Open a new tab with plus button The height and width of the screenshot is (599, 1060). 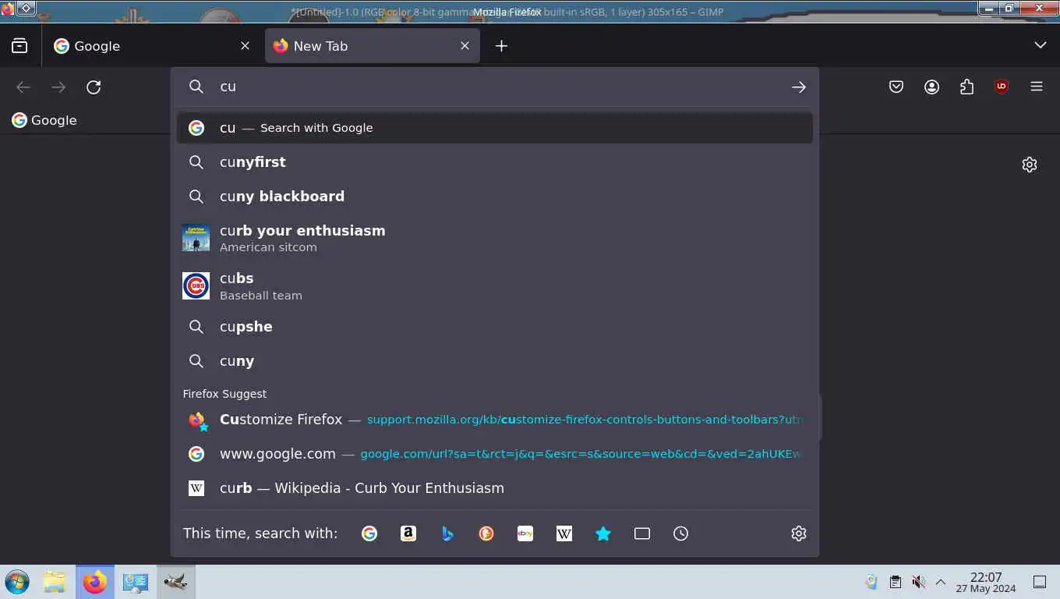tap(501, 46)
